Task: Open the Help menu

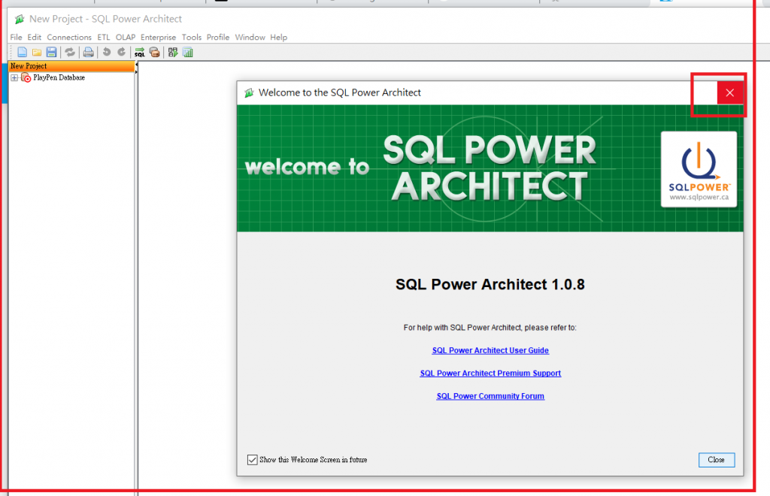Action: 279,38
